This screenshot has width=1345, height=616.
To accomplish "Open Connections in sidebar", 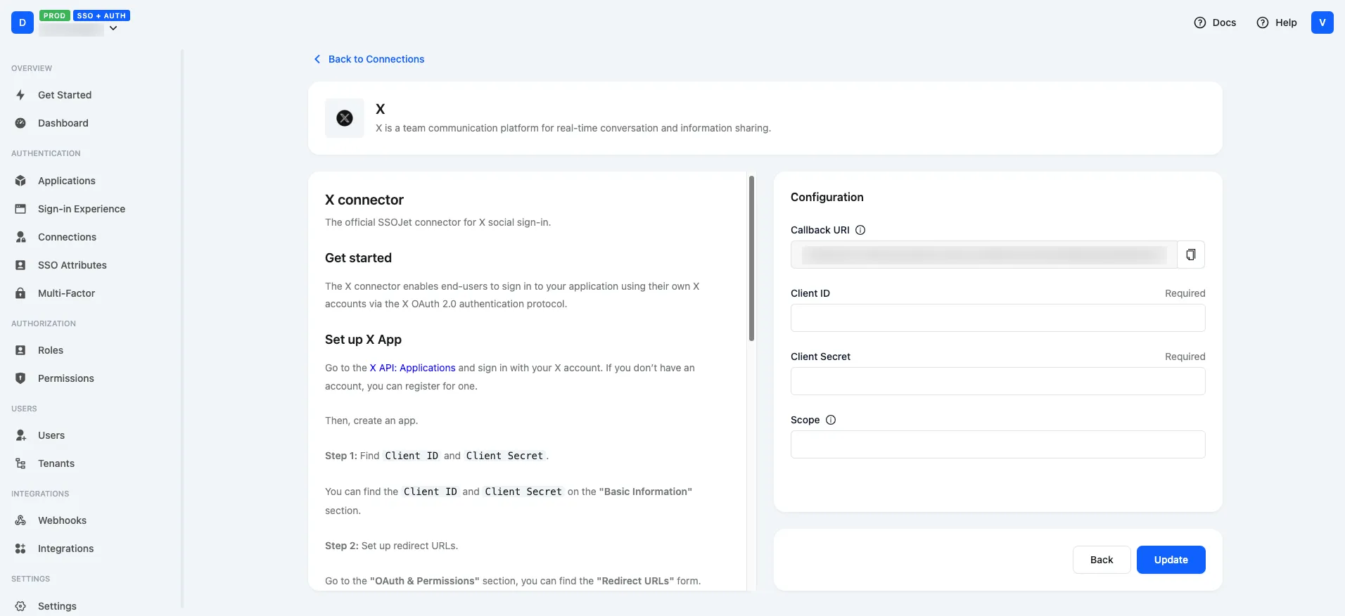I will click(x=67, y=237).
